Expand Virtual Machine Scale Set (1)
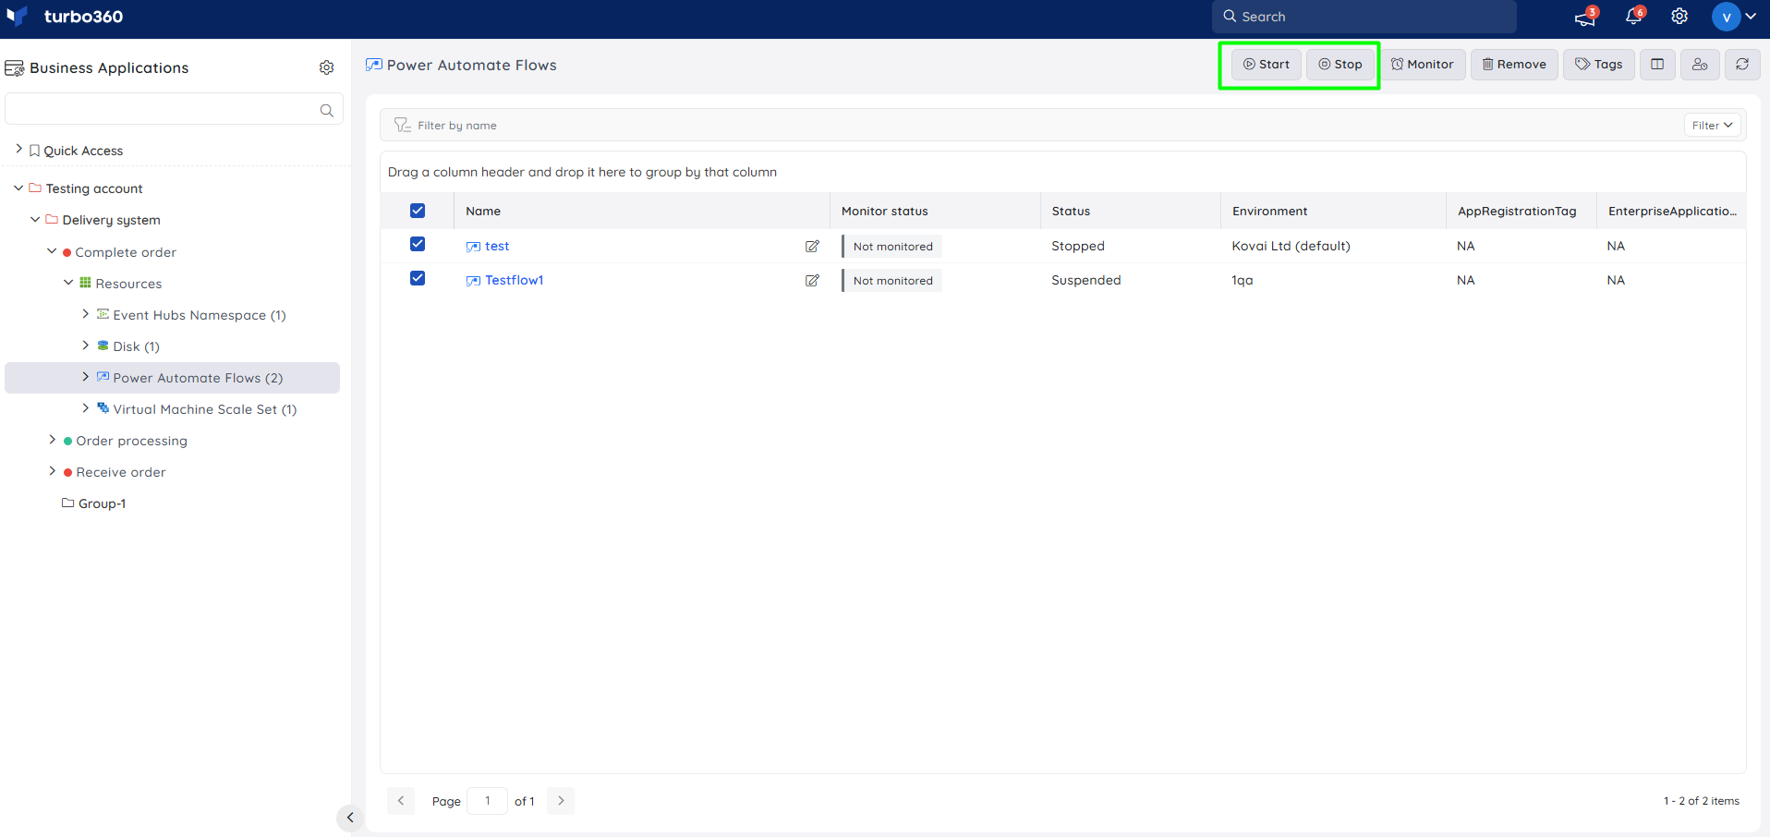The width and height of the screenshot is (1770, 837). [85, 407]
